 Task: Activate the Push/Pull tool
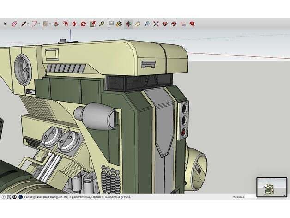click(x=56, y=23)
